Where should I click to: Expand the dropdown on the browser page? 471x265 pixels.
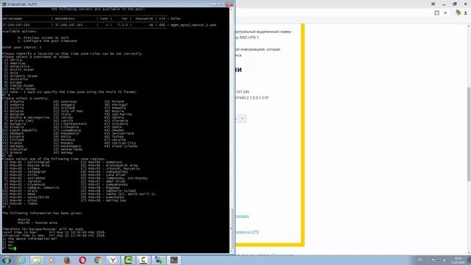pos(242,118)
